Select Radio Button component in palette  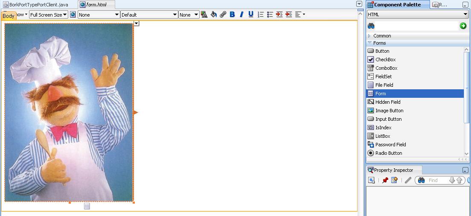pos(415,153)
